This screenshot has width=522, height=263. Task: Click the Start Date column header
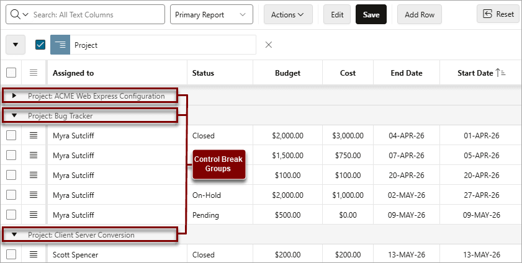tap(475, 73)
